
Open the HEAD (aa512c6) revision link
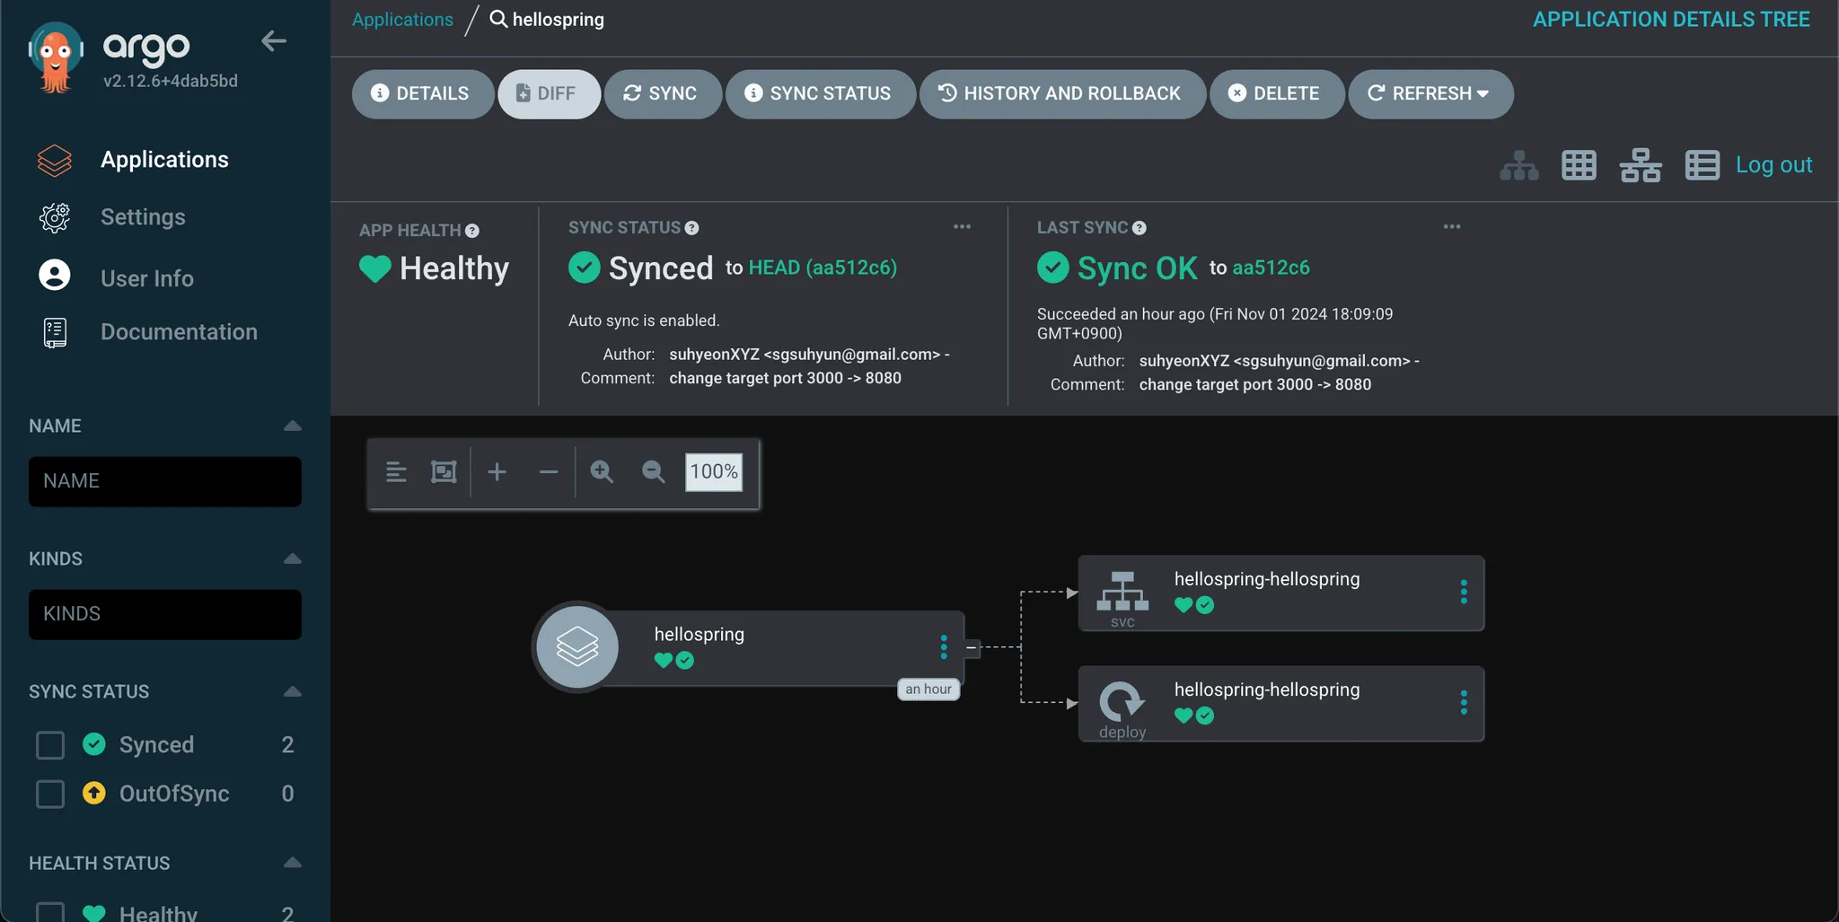(823, 268)
